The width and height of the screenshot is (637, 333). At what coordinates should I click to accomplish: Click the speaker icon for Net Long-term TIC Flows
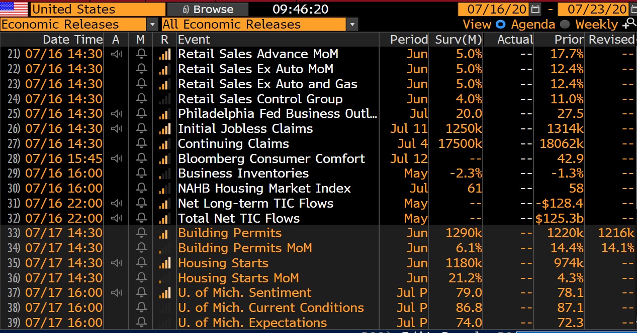point(116,203)
